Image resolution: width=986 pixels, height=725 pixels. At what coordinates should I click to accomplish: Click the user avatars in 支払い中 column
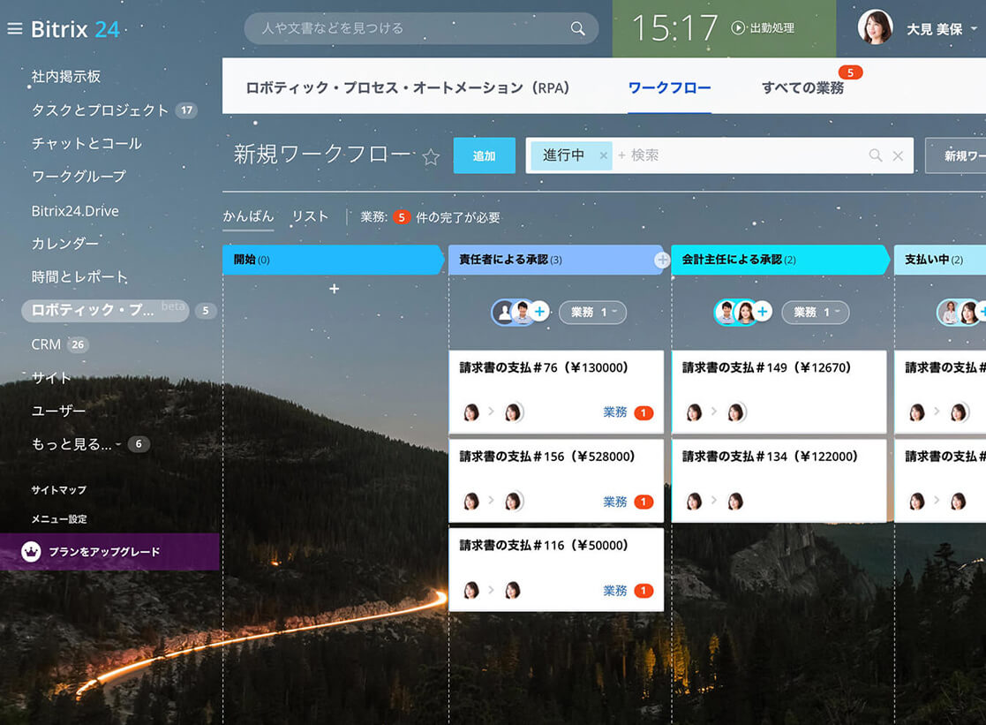tap(960, 312)
